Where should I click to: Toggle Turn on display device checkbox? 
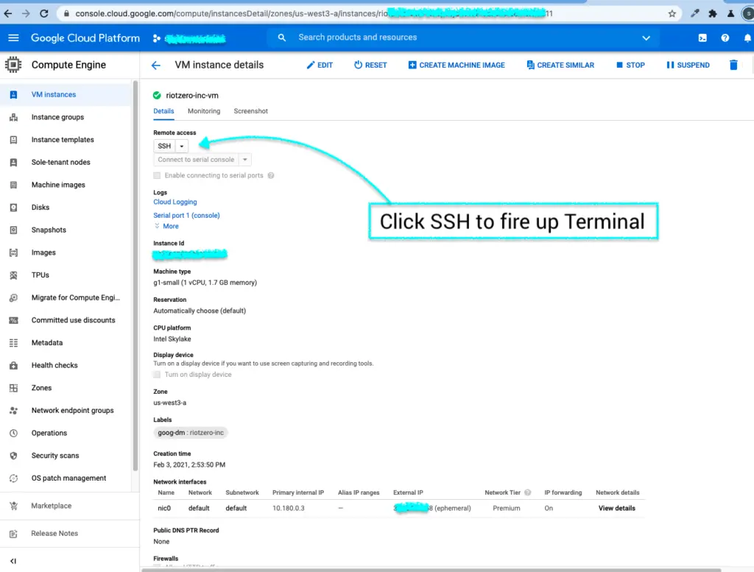[157, 375]
